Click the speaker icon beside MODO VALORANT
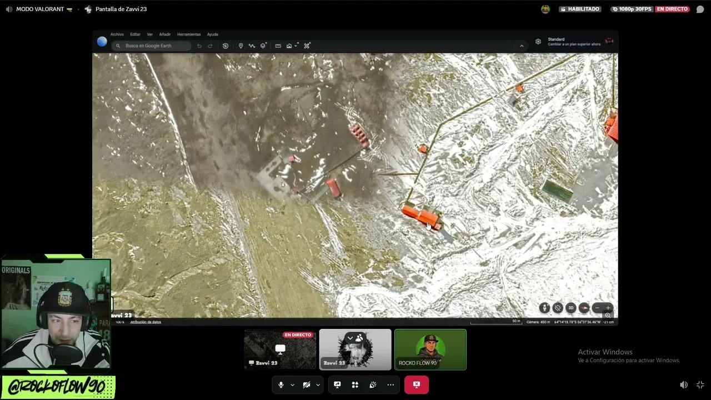Viewport: 711px width, 400px height. (9, 9)
